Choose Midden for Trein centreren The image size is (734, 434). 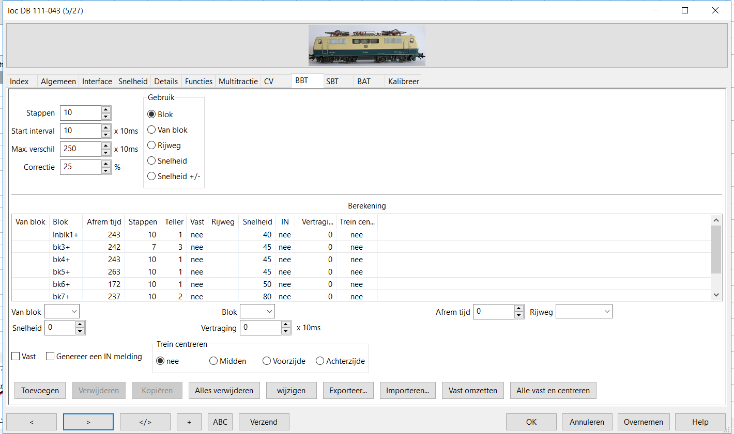click(213, 361)
